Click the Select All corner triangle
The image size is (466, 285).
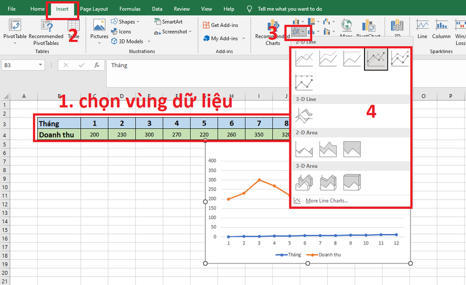point(6,96)
